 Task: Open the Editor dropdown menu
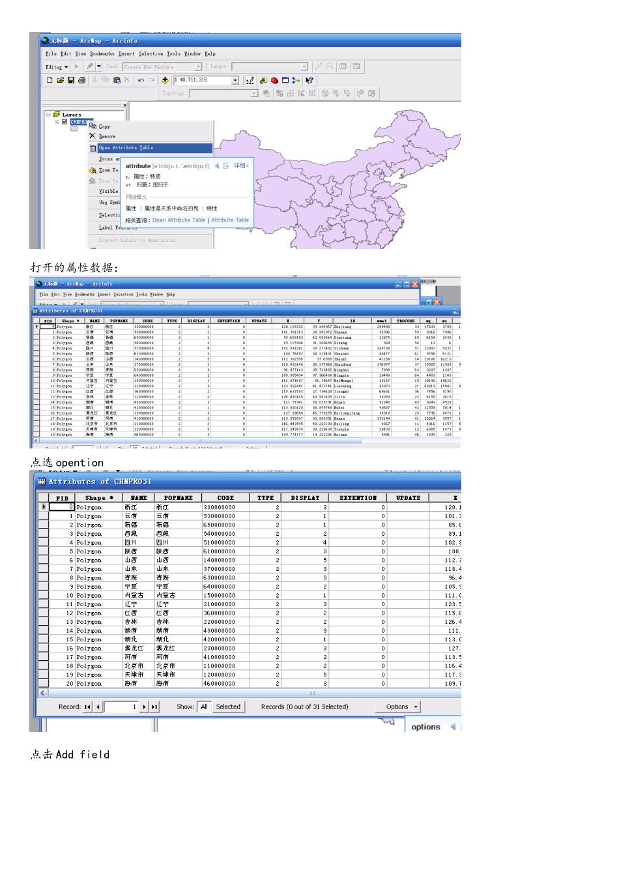click(x=57, y=67)
